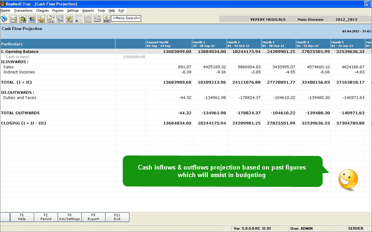This screenshot has width=372, height=232.
Task: Select the III.OUTWARDS section label
Action: [17, 93]
